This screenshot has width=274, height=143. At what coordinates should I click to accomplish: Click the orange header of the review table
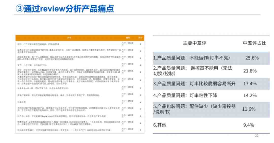pos(80,38)
